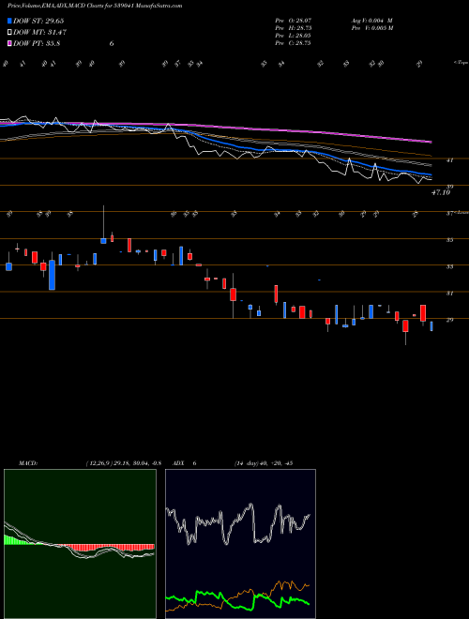Image resolution: width=469 pixels, height=619 pixels.
Task: Click the 'Pre H: 28.75' high value
Action: tap(293, 28)
